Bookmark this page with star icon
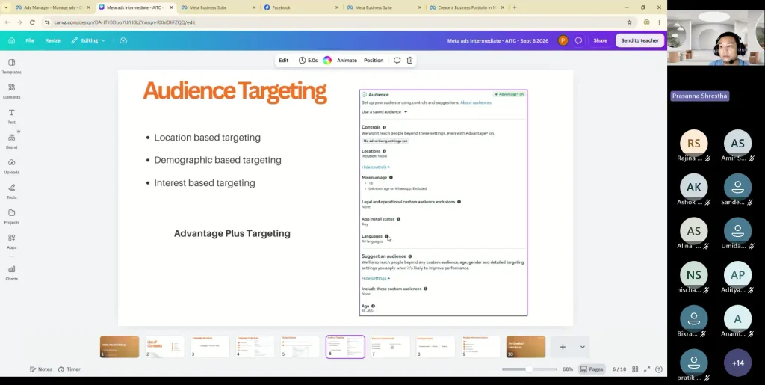Screen dimensions: 765x385 click(x=629, y=22)
